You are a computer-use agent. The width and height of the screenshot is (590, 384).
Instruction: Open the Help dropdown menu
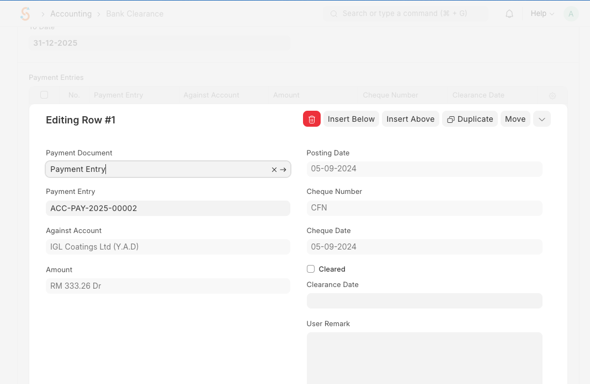542,14
